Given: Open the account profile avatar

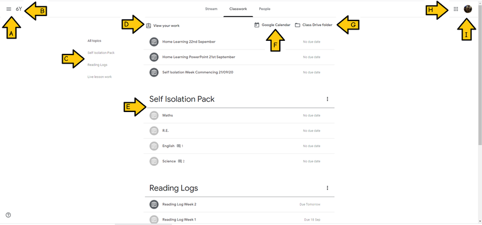Looking at the screenshot, I should click(x=468, y=9).
